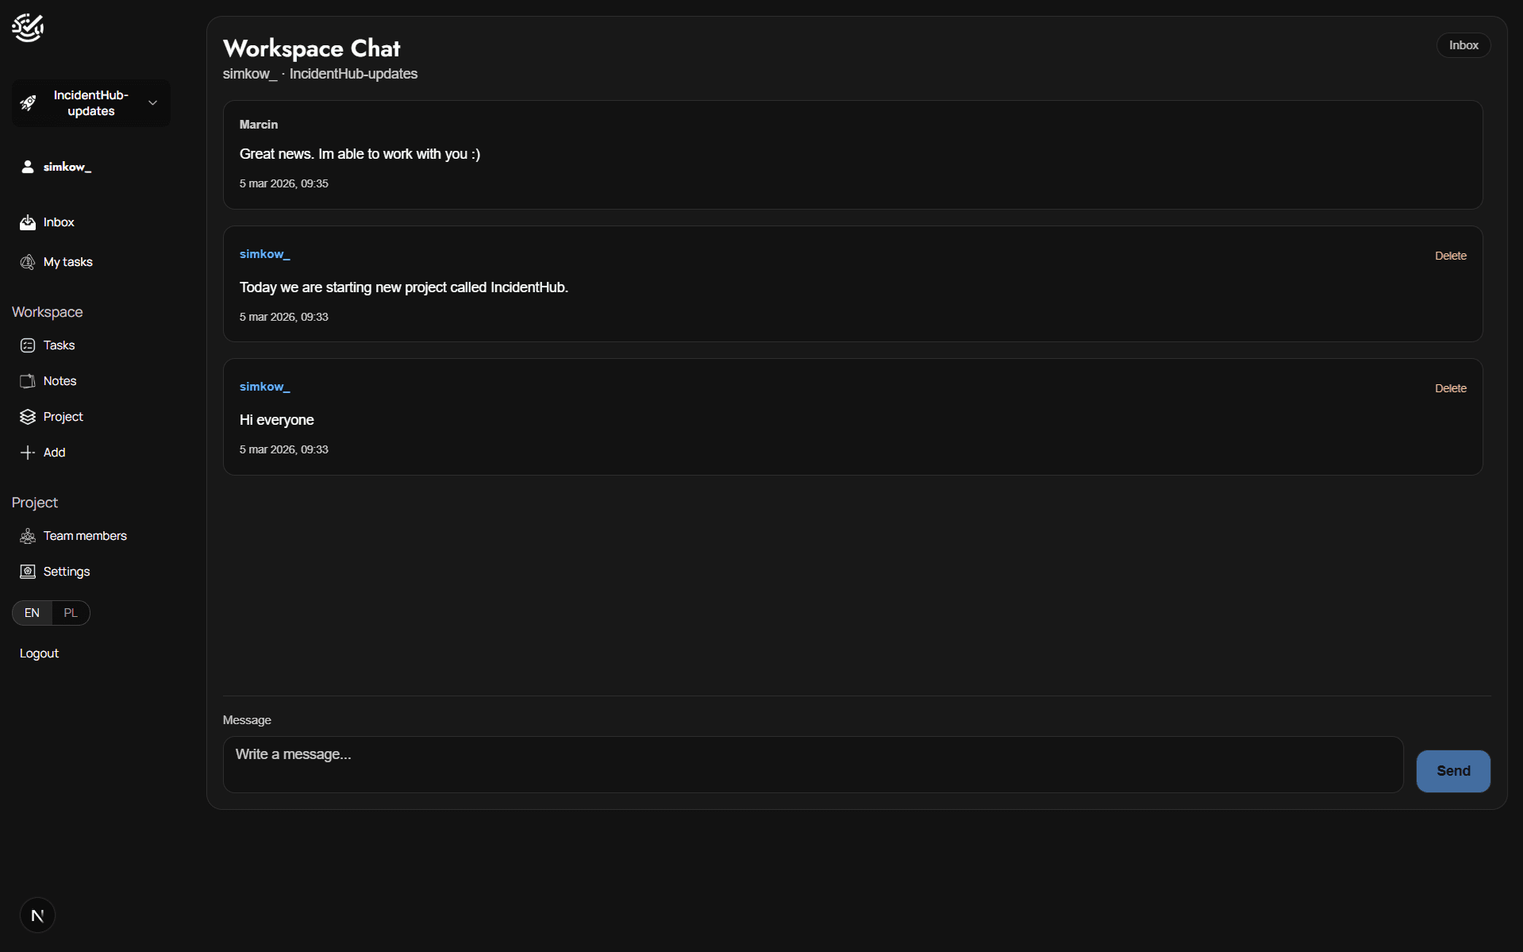Screen dimensions: 1523x952
Task: Click the My tasks icon
Action: pyautogui.click(x=28, y=262)
